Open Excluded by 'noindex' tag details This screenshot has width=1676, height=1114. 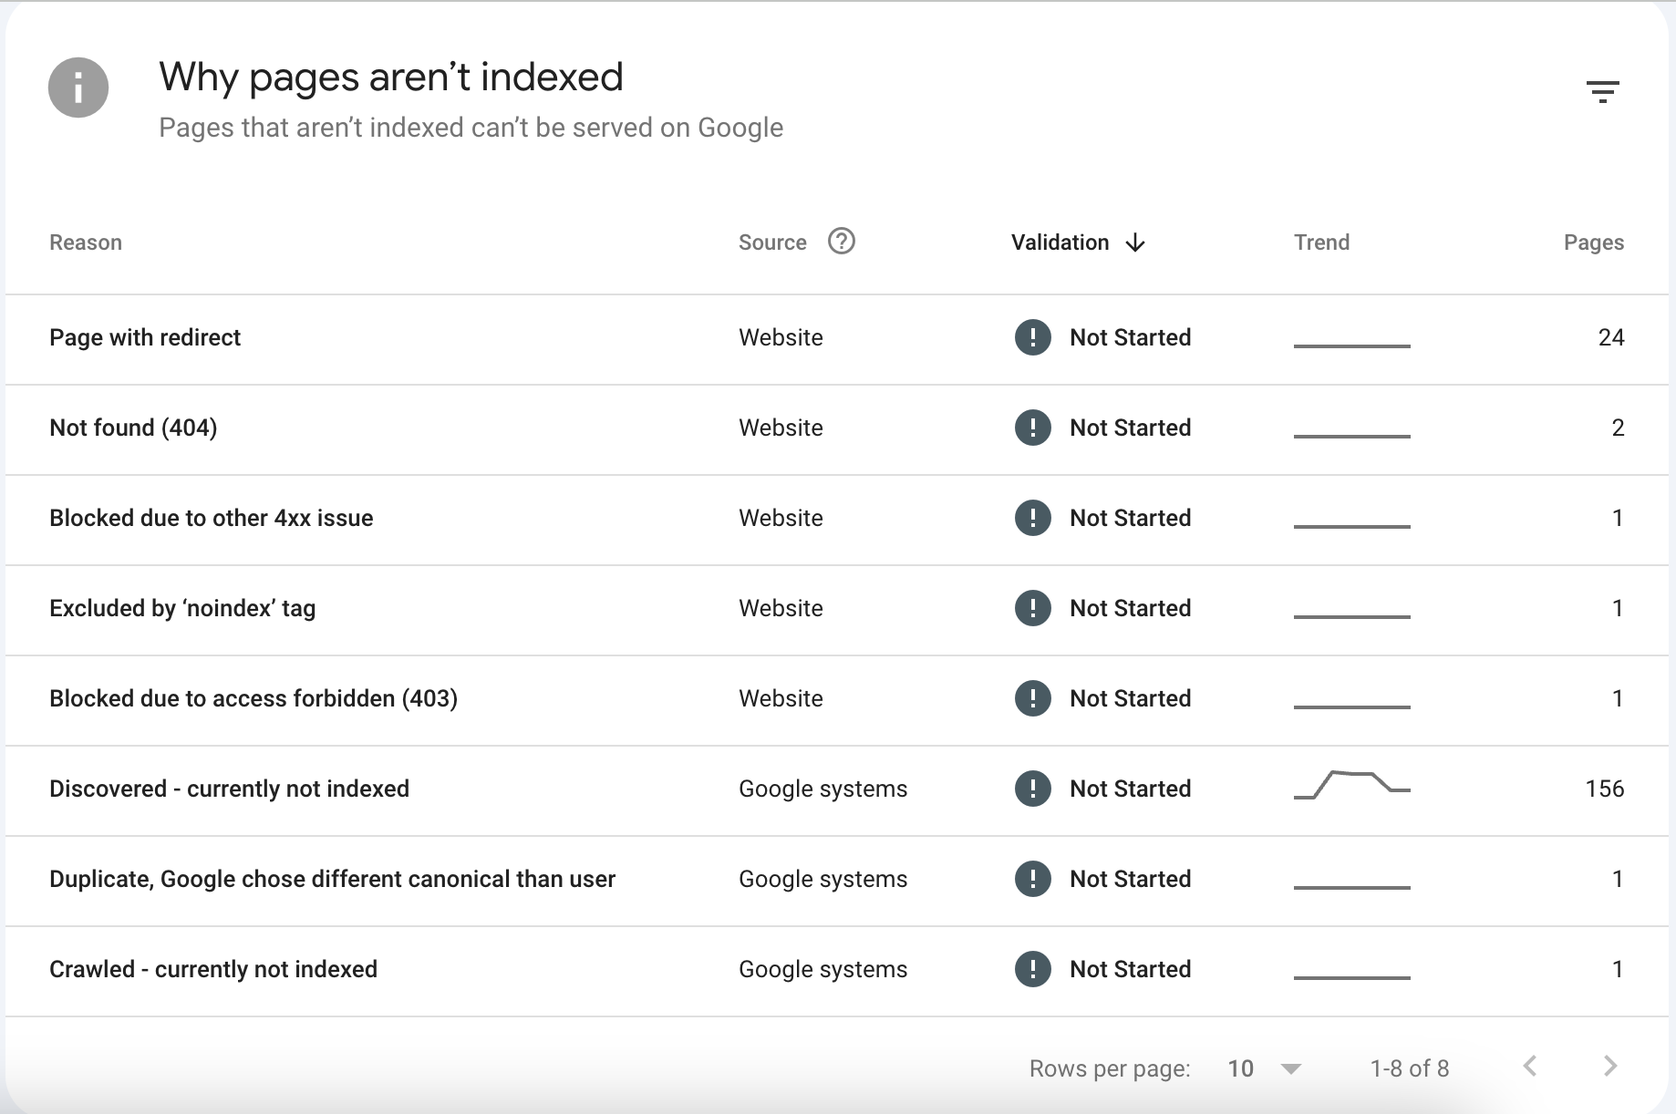(182, 608)
